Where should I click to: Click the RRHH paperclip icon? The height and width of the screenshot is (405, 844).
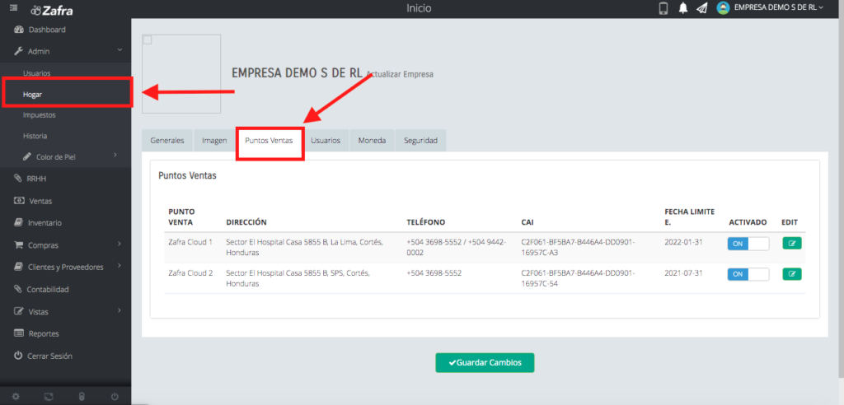(x=18, y=179)
